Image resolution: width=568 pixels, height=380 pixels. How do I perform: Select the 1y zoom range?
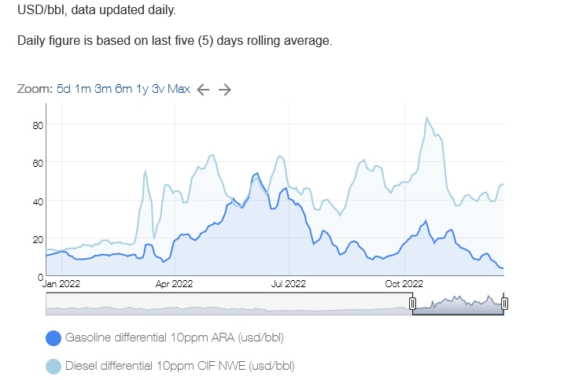(142, 89)
